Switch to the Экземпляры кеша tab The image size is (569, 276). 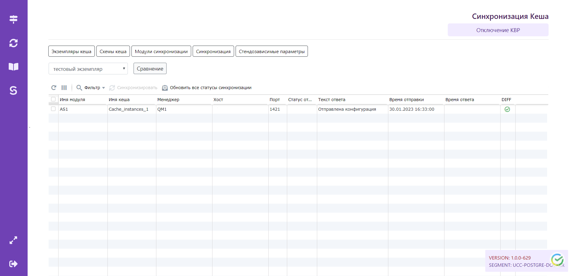pyautogui.click(x=71, y=51)
